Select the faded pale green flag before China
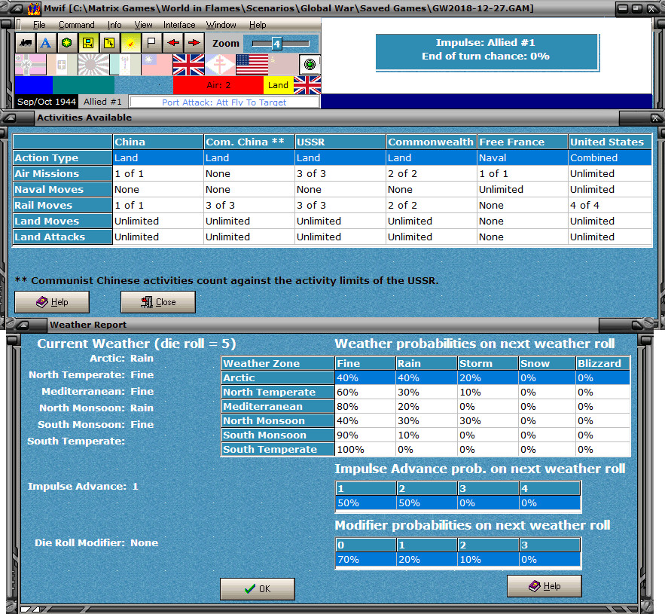Viewport: 665px width, 614px height. [x=125, y=65]
